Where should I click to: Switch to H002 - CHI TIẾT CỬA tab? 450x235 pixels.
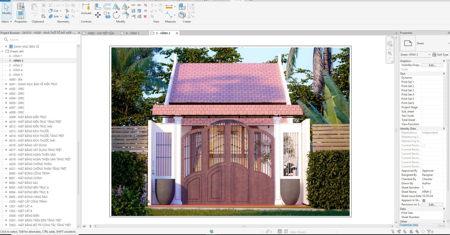pos(101,33)
